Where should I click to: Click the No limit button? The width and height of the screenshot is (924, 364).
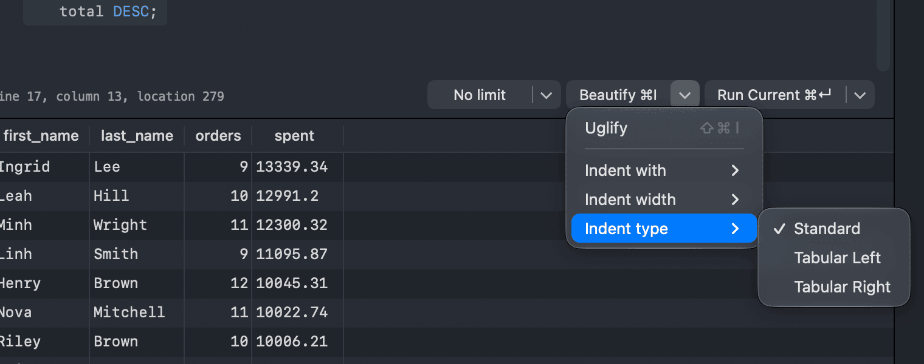480,95
